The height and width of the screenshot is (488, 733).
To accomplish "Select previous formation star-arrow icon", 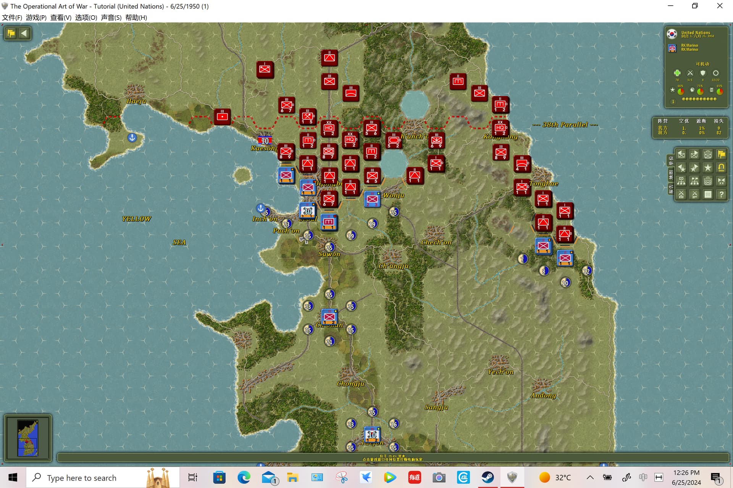I will point(681,168).
